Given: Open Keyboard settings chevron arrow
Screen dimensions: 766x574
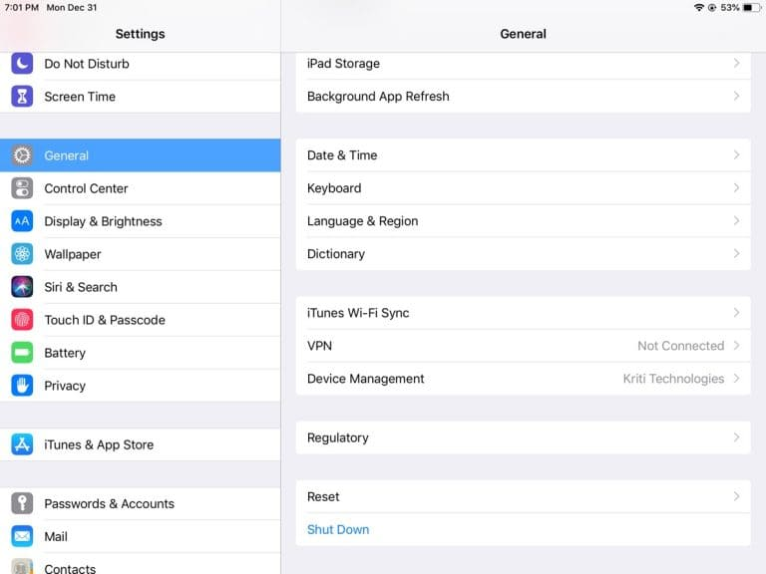Looking at the screenshot, I should tap(736, 188).
